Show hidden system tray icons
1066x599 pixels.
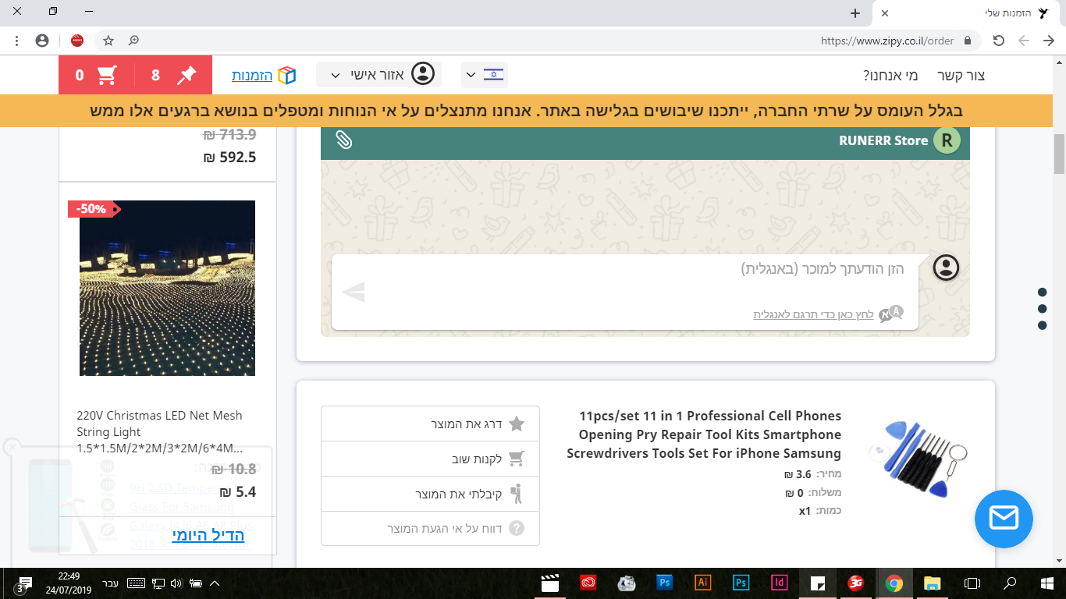pos(215,583)
